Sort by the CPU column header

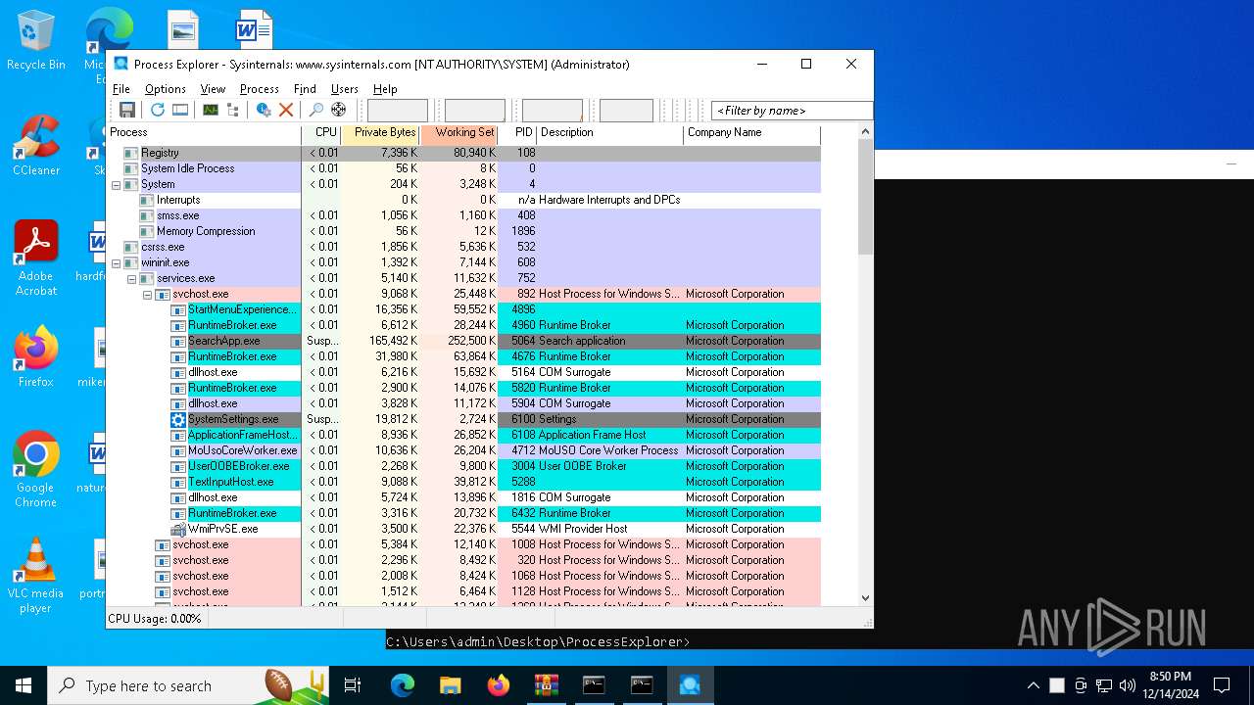coord(321,133)
